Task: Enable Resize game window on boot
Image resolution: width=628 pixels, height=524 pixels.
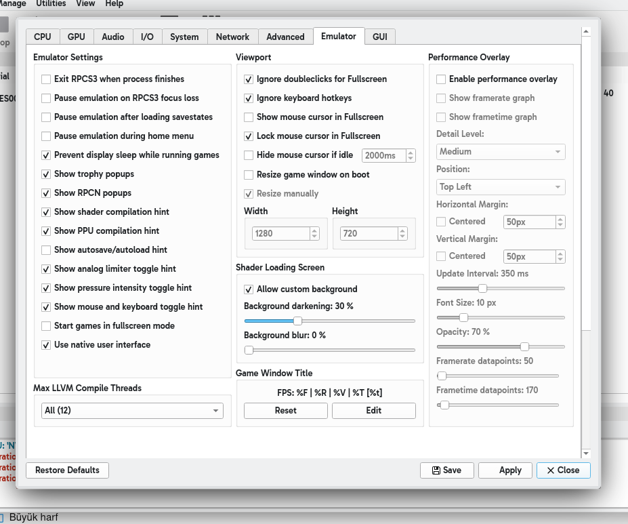Action: click(249, 175)
